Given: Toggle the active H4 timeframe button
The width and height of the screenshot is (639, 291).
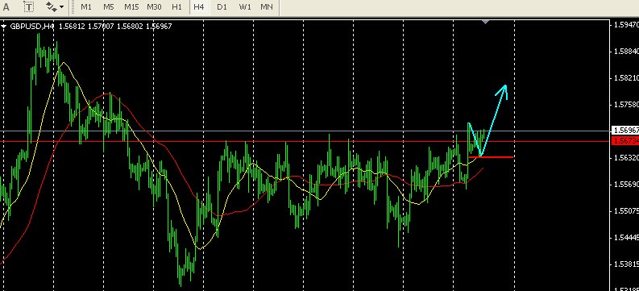Looking at the screenshot, I should tap(199, 7).
